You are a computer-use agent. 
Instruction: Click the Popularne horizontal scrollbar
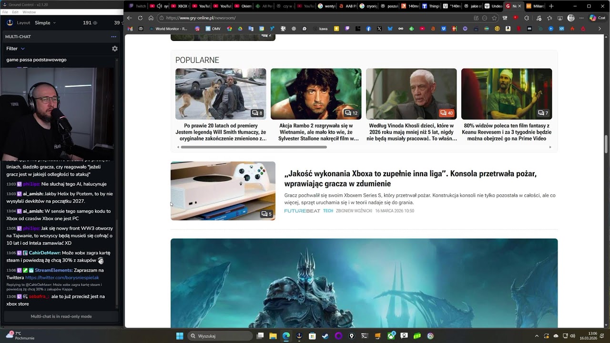pos(254,147)
